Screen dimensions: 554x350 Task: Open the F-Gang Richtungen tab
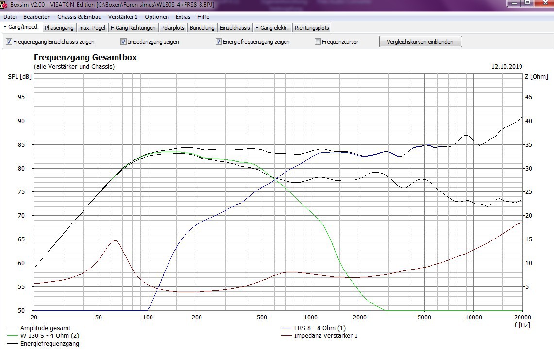(x=133, y=28)
